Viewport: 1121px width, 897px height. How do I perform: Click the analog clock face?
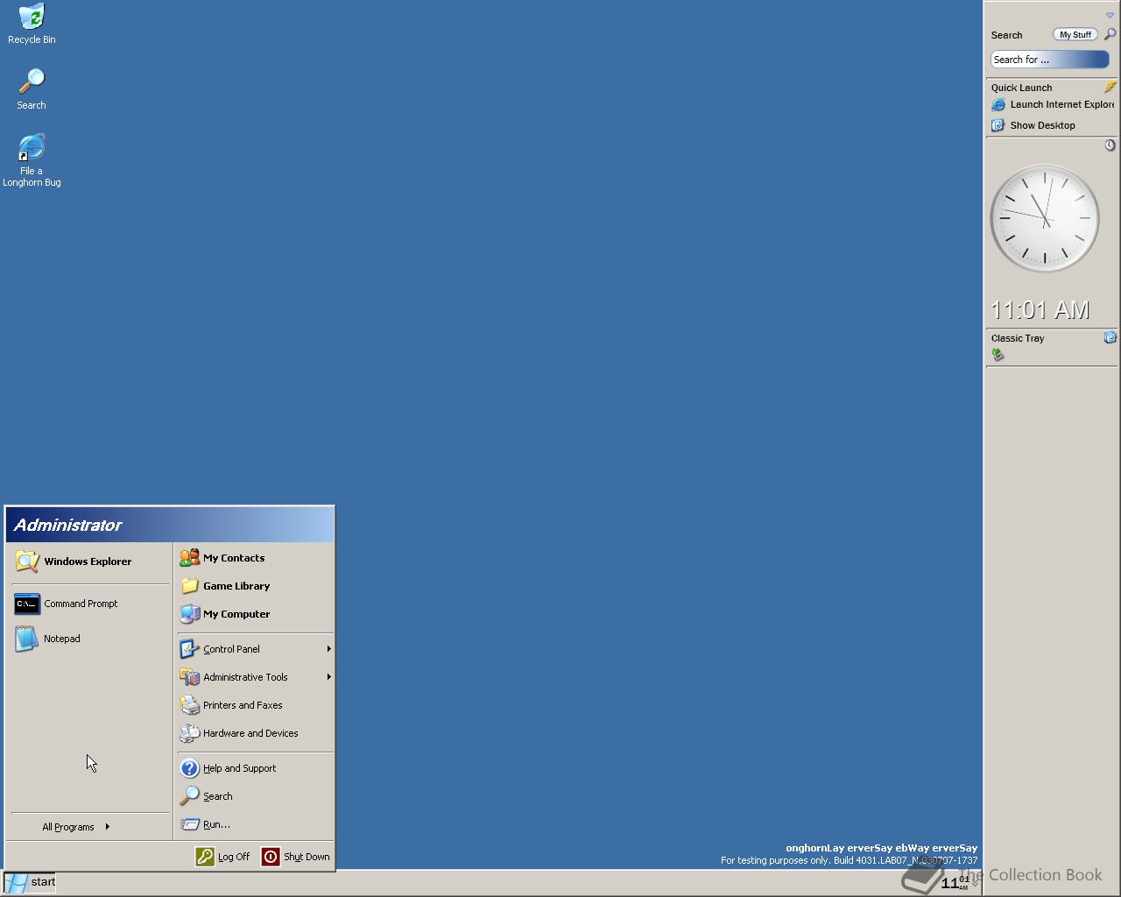pos(1045,219)
